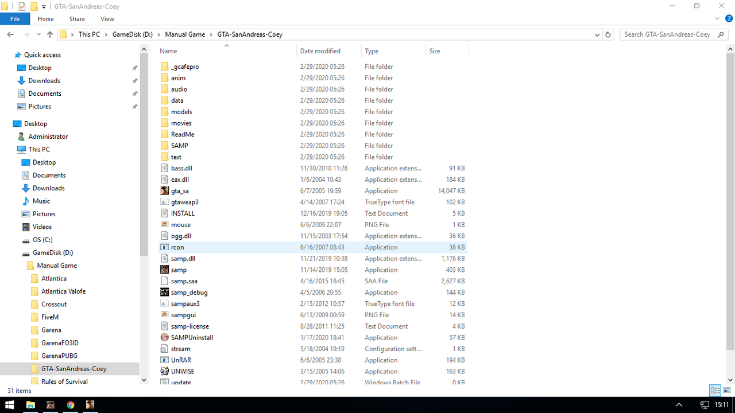Select the Crossout folder in navigation pane
This screenshot has width=735, height=413.
click(x=54, y=305)
